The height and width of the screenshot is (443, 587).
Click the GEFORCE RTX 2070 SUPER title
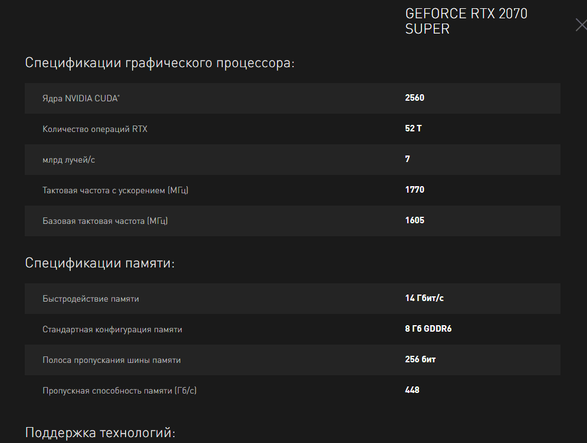pyautogui.click(x=466, y=21)
